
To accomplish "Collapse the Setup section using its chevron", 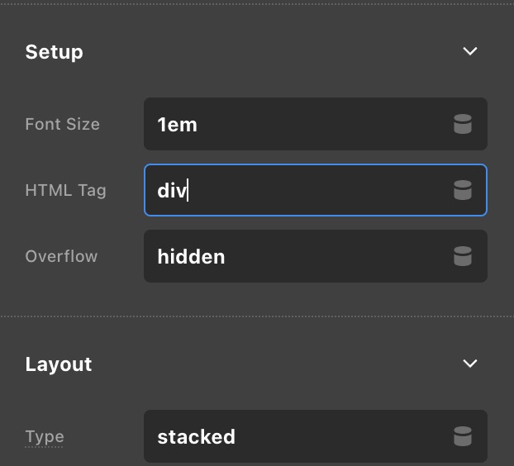I will pos(470,51).
